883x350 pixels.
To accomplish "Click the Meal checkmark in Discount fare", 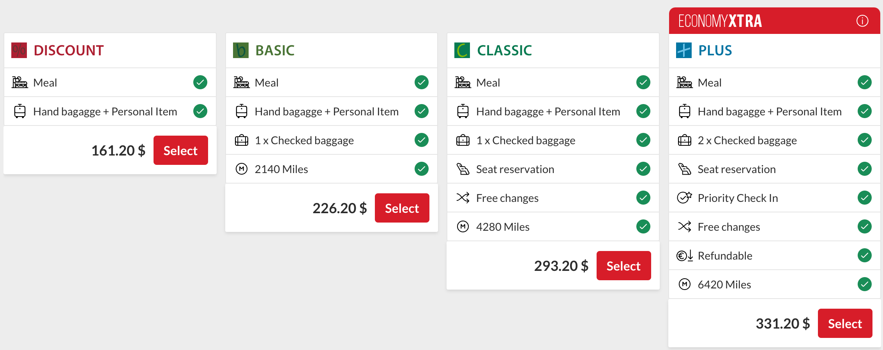I will point(200,82).
